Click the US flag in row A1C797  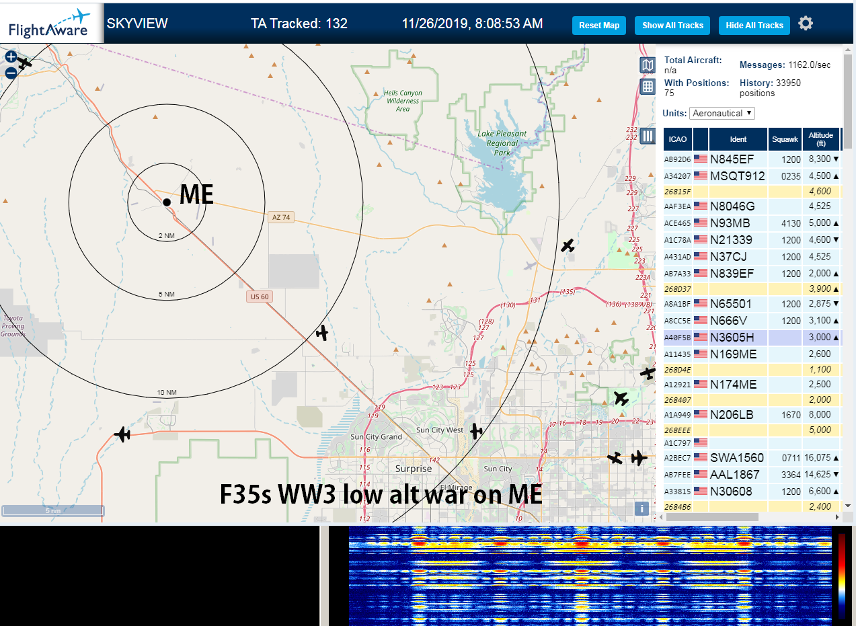[701, 442]
